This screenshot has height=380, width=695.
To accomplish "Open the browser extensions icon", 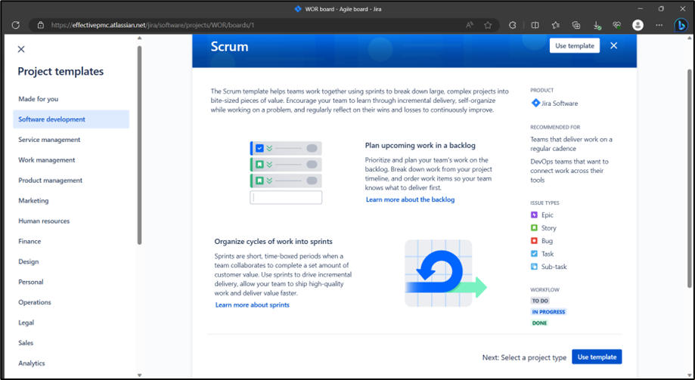I will [513, 25].
